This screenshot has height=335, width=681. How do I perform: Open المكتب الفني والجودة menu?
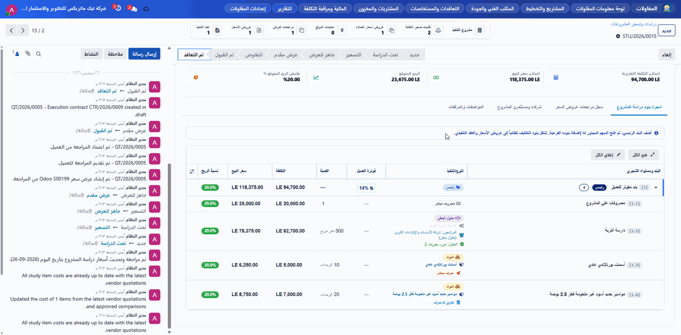[492, 8]
